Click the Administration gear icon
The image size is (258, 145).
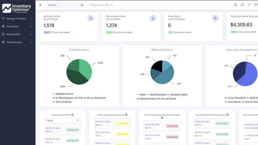click(3, 42)
